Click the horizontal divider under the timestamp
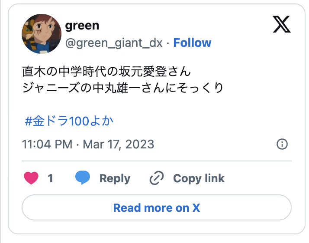The height and width of the screenshot is (243, 309). point(157,161)
